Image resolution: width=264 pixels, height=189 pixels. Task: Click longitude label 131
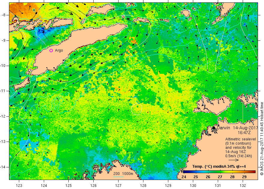tap(218, 186)
